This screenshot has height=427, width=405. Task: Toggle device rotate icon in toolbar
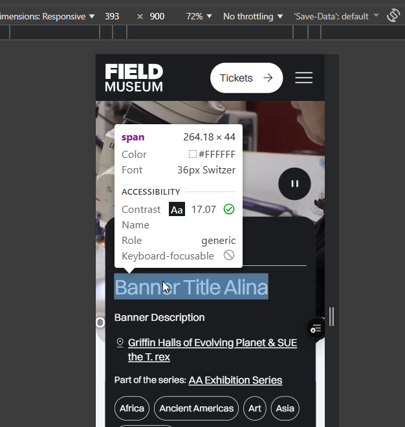(x=393, y=16)
